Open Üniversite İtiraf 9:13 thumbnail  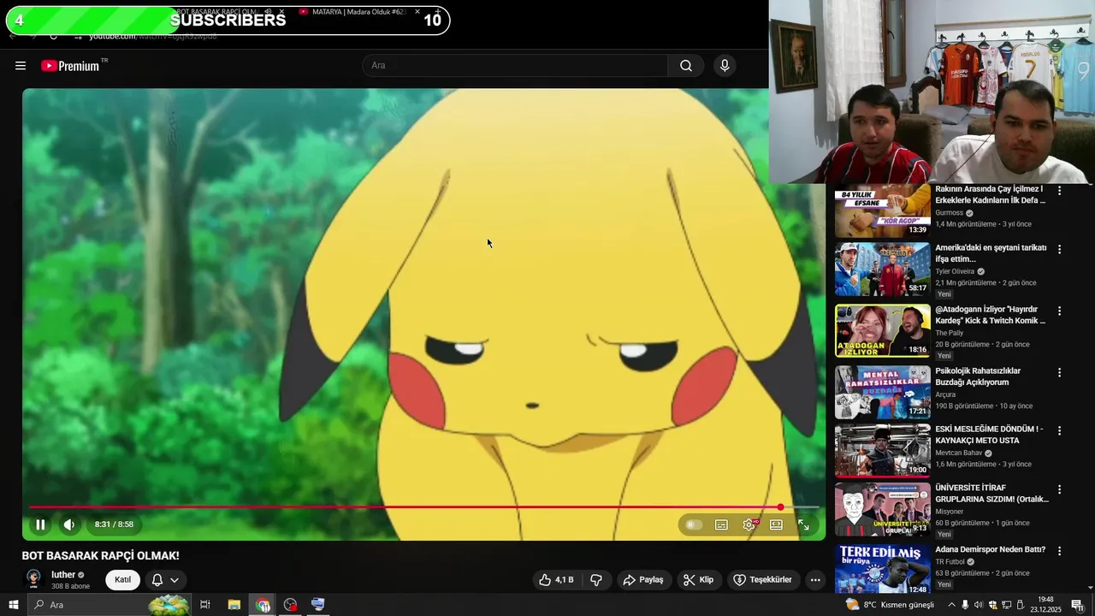coord(882,509)
